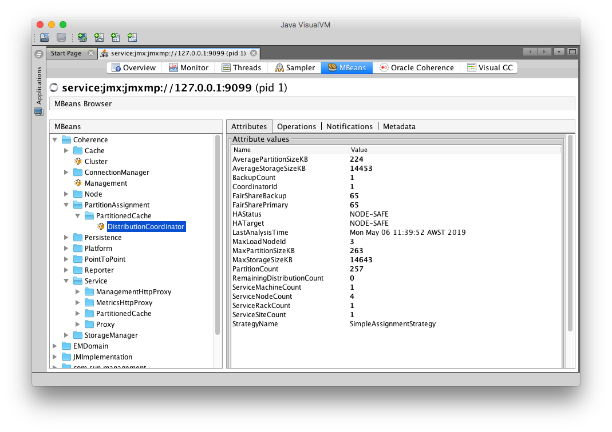Expand the Proxy node under Service

click(x=78, y=324)
